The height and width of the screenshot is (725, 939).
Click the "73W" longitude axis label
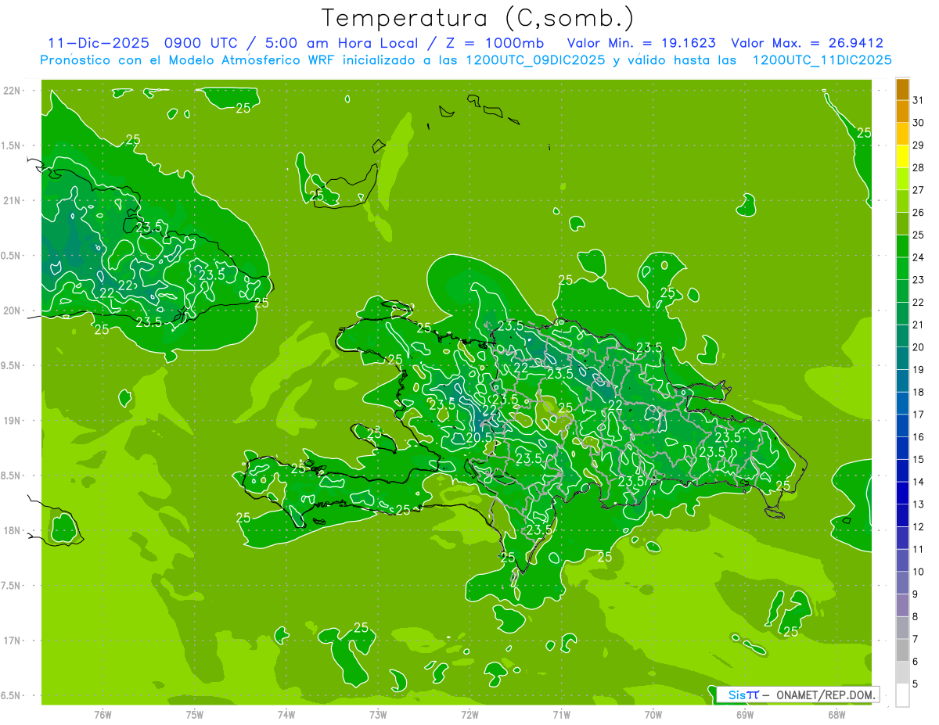click(x=378, y=714)
